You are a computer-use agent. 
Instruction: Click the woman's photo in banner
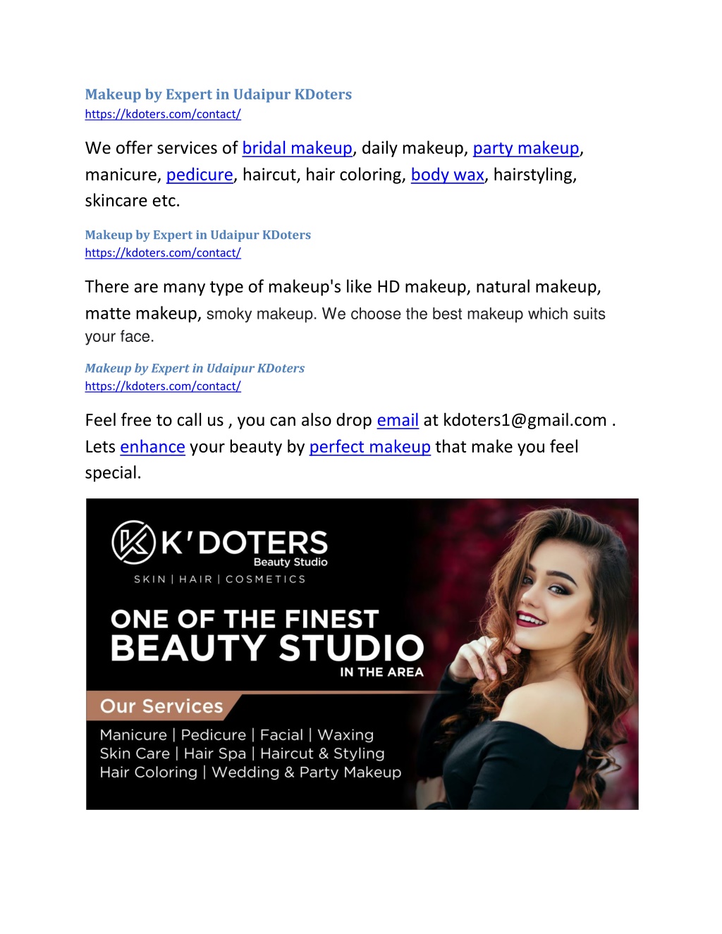click(x=536, y=654)
